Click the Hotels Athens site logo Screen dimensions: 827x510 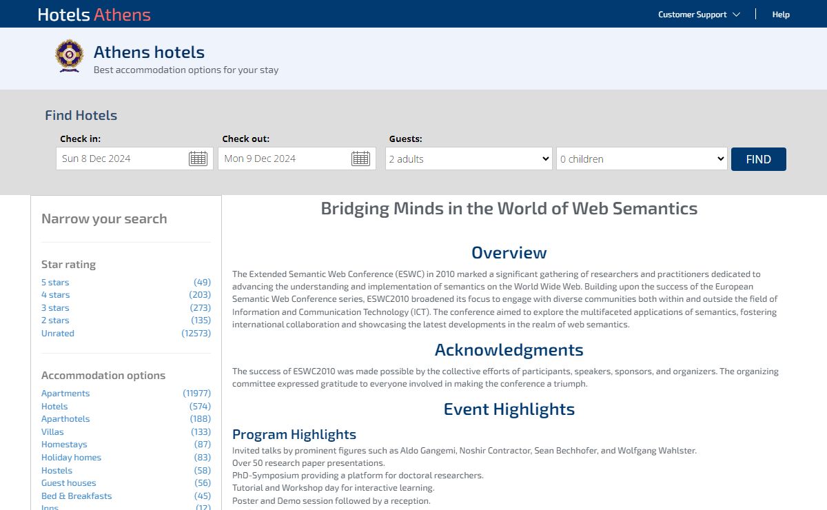[94, 14]
